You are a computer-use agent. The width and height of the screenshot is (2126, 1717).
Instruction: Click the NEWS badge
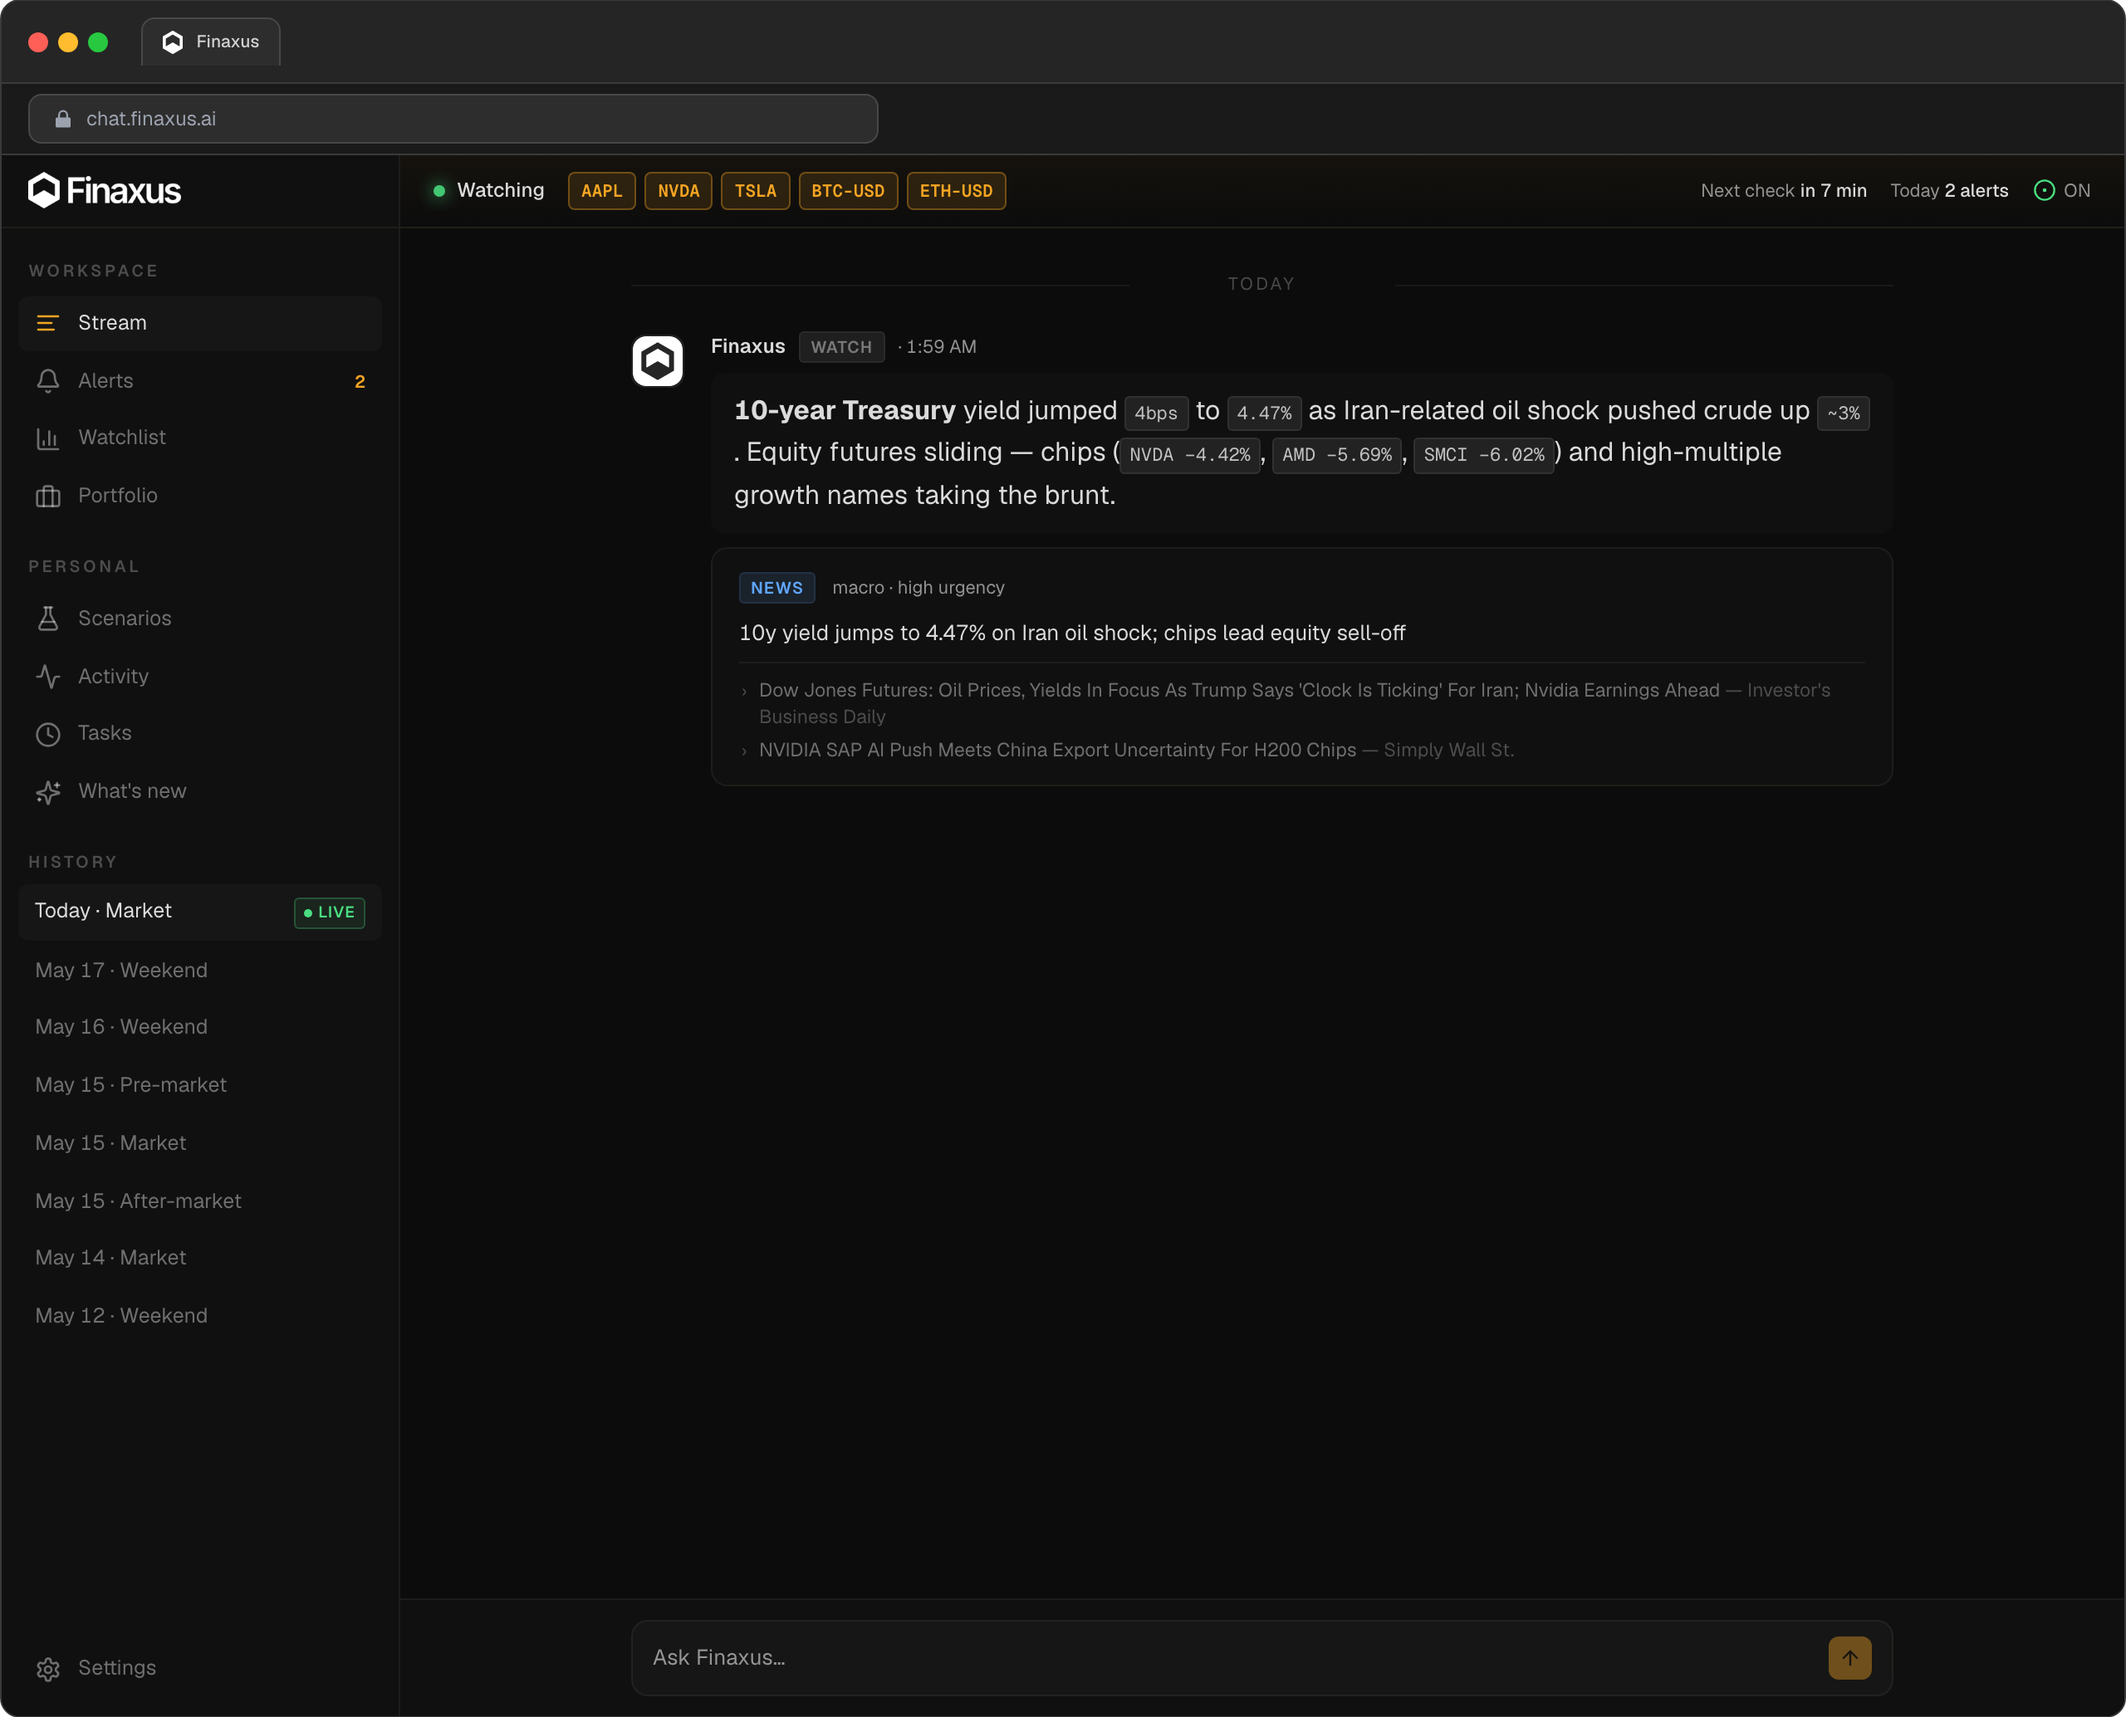[x=776, y=588]
